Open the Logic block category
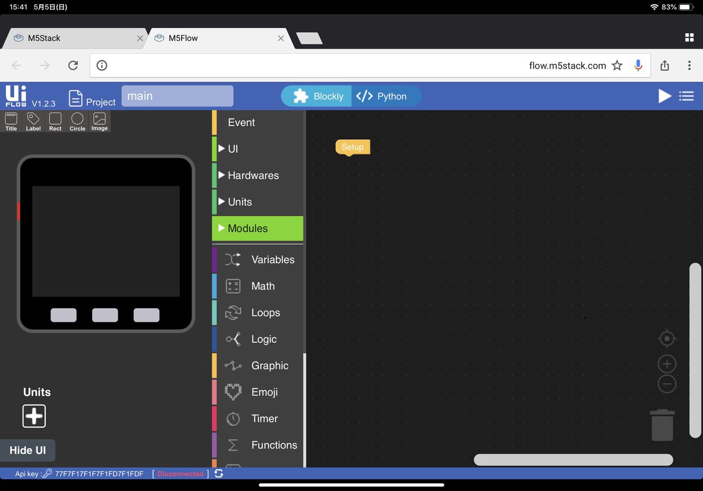 click(258, 339)
